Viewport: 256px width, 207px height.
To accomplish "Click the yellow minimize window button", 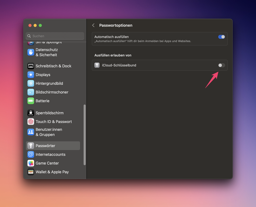I will point(35,25).
